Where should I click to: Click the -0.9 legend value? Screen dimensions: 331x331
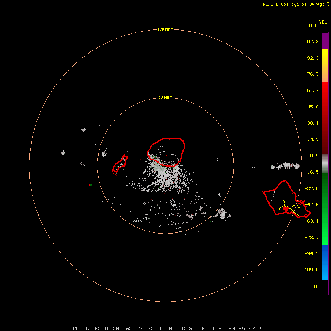coord(313,156)
